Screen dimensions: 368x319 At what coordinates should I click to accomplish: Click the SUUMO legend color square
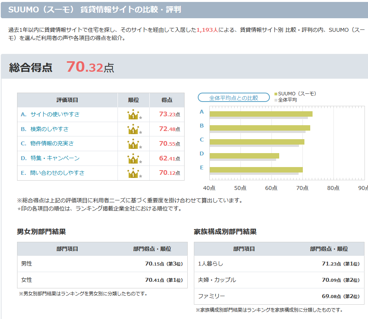click(276, 94)
